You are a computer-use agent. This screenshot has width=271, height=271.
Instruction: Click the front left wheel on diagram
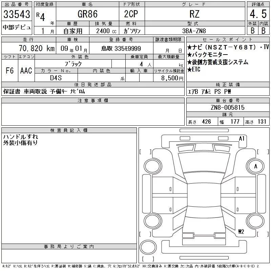pos(153,166)
